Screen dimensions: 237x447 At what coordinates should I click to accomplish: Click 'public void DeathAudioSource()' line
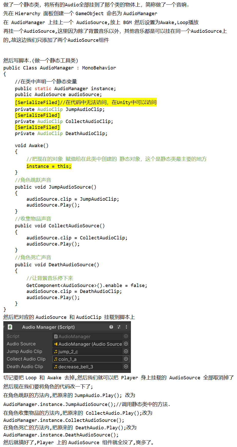[x=57, y=265]
